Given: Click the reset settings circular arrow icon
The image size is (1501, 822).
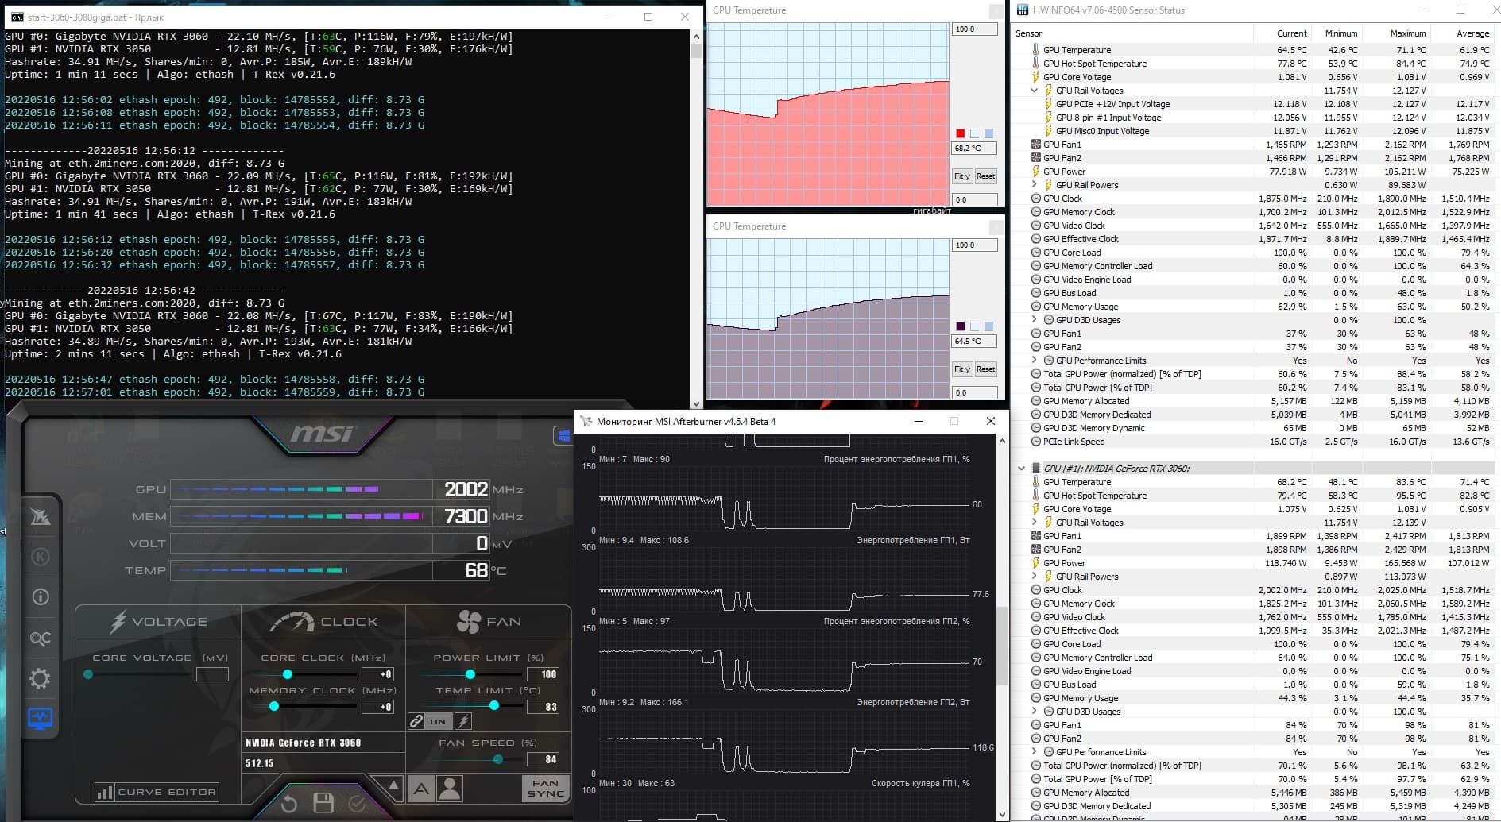Looking at the screenshot, I should tap(289, 803).
